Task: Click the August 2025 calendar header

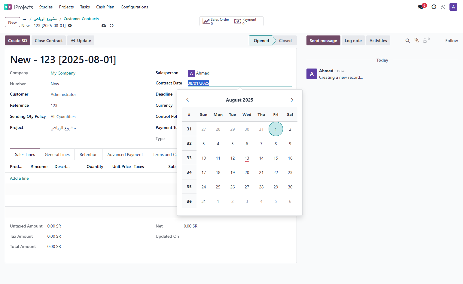Action: point(239,100)
